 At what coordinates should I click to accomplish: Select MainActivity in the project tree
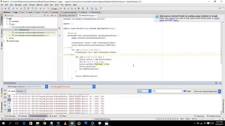pos(24,30)
